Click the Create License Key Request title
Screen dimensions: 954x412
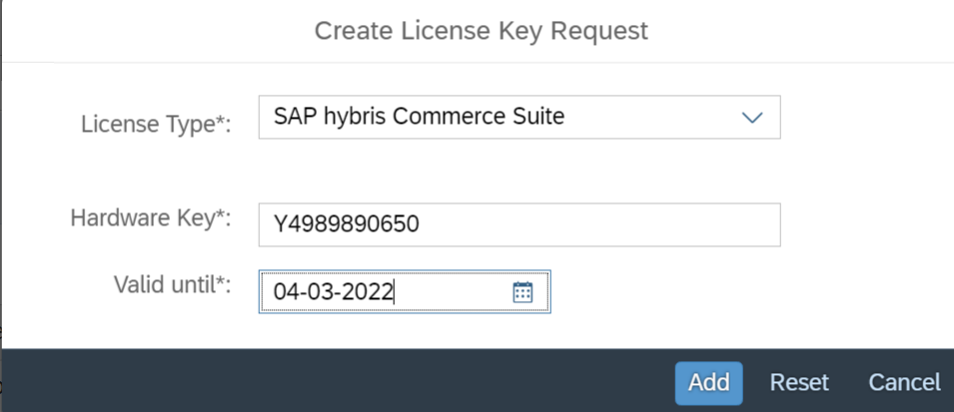(x=480, y=31)
